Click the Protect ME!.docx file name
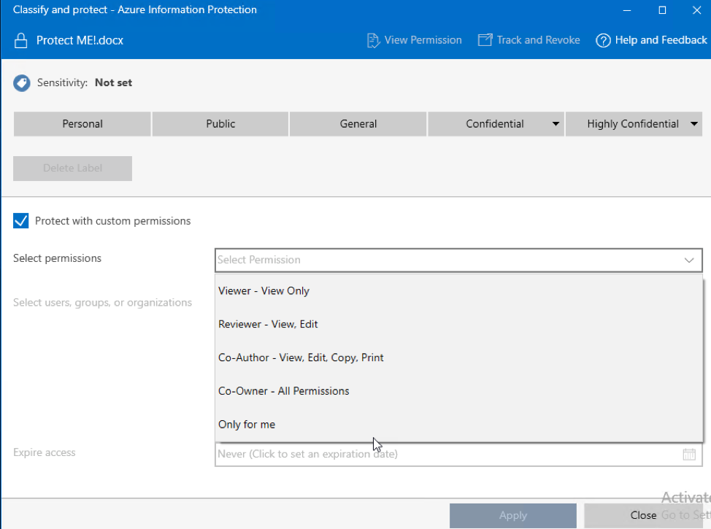Image resolution: width=711 pixels, height=529 pixels. (x=80, y=40)
